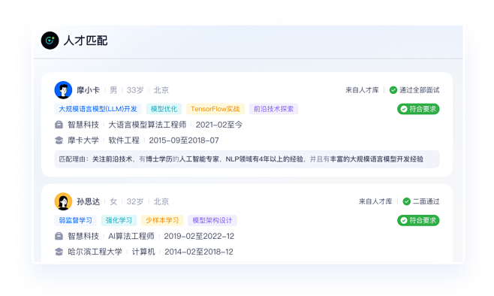Click 33岁 in 摩小卡's details
Image resolution: width=494 pixels, height=296 pixels.
[x=135, y=90]
